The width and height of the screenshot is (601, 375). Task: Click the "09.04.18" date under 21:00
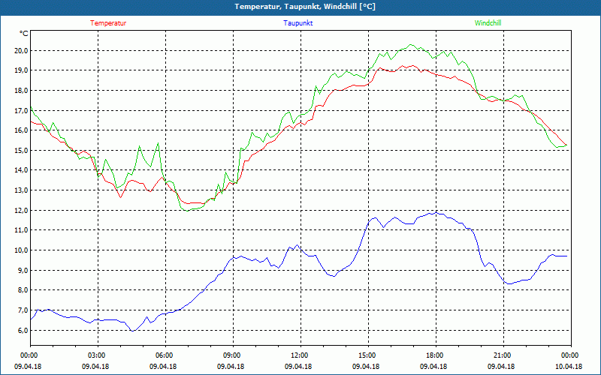pyautogui.click(x=501, y=367)
